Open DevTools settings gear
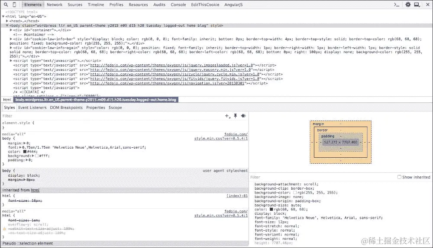This screenshot has width=433, height=248. tap(408, 4)
